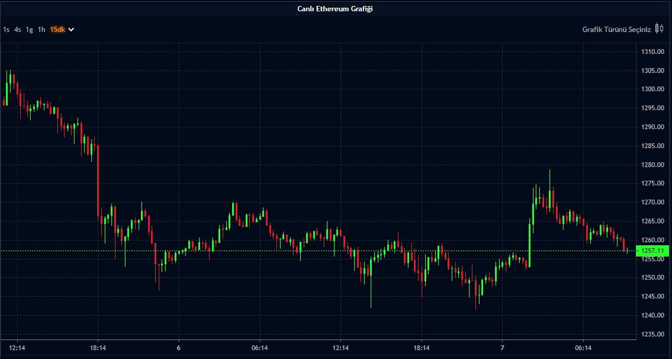Image resolution: width=672 pixels, height=359 pixels.
Task: Click the date 7 label on time axis
Action: pyautogui.click(x=503, y=347)
